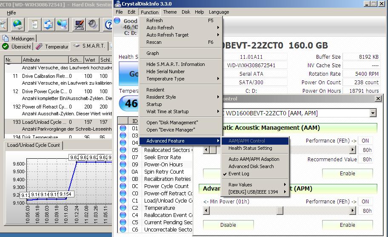
Task: Open the WD1600BEVT-22ZCT0 disk selection dropdown
Action: [373, 113]
